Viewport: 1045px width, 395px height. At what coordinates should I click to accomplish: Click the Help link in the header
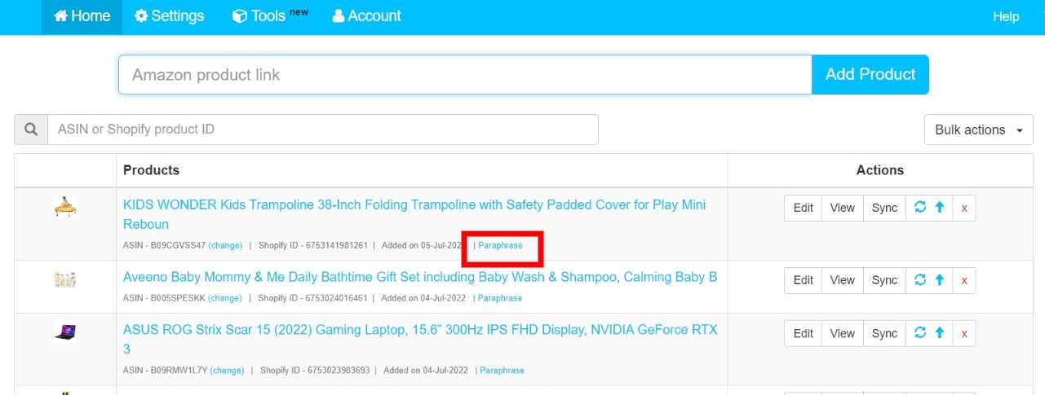point(1006,16)
